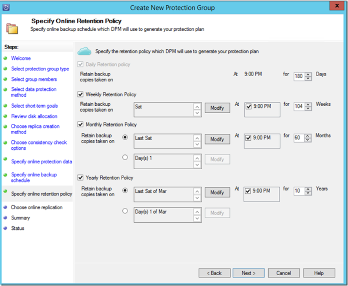Click the weekly retention 104 weeks field
This screenshot has height=286, width=348.
click(x=299, y=106)
